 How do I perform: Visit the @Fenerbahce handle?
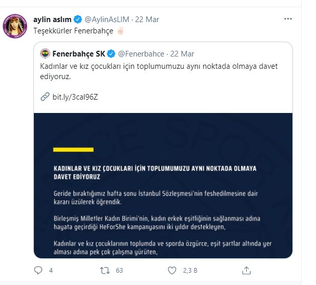[x=141, y=54]
